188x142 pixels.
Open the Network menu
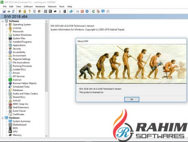(x=52, y=6)
